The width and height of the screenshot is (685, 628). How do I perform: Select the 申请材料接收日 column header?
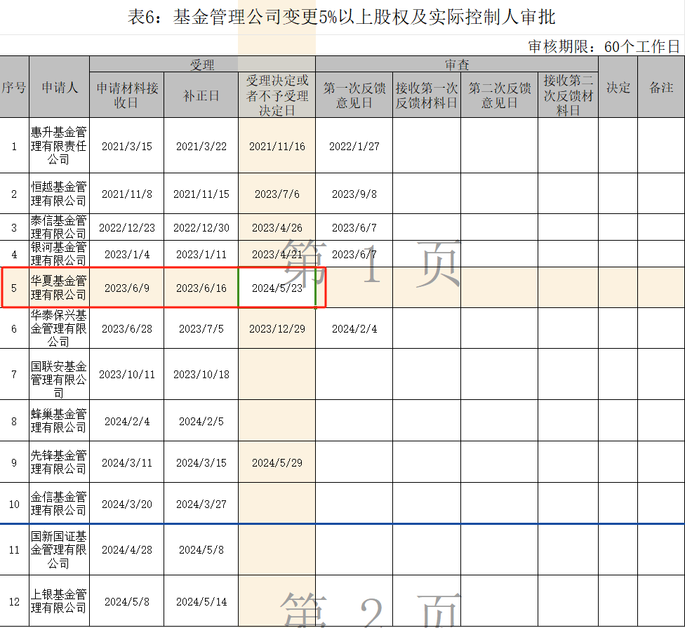pos(127,95)
